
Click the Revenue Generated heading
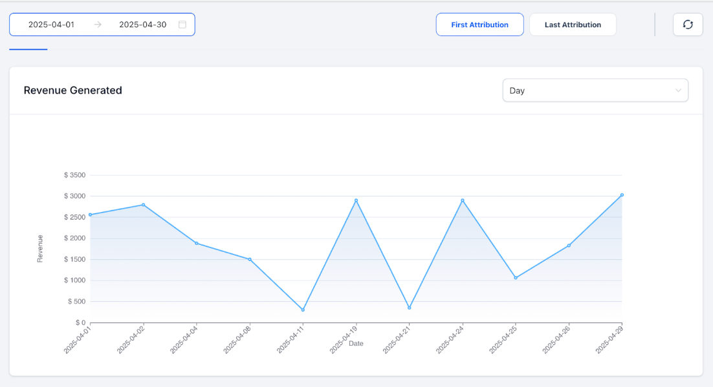pos(72,90)
